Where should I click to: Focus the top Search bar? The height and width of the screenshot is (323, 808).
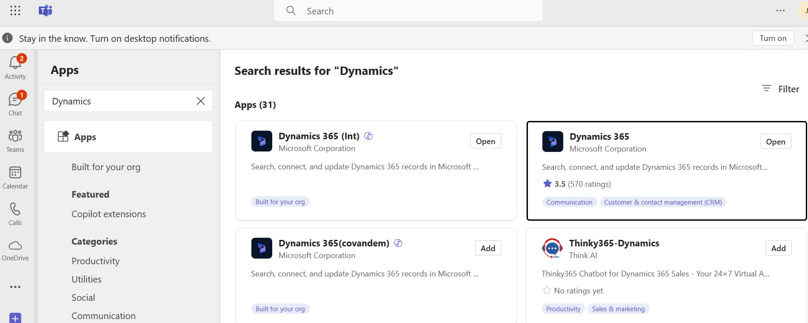pos(408,10)
